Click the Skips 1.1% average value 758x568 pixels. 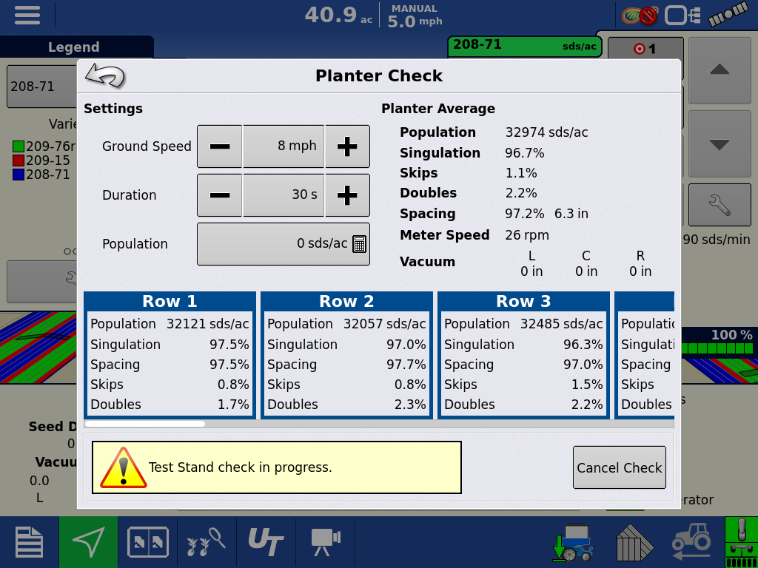(521, 173)
